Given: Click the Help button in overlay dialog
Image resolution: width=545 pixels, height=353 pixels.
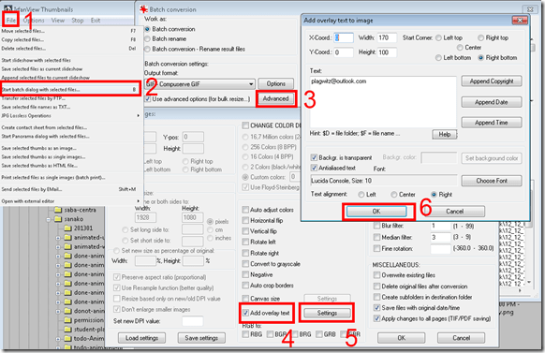Looking at the screenshot, I should pos(445,134).
